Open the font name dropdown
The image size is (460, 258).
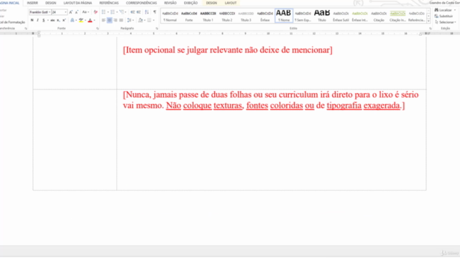click(x=50, y=12)
